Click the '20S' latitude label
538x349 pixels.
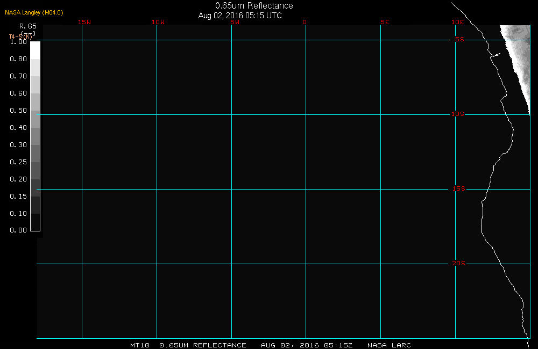459,264
